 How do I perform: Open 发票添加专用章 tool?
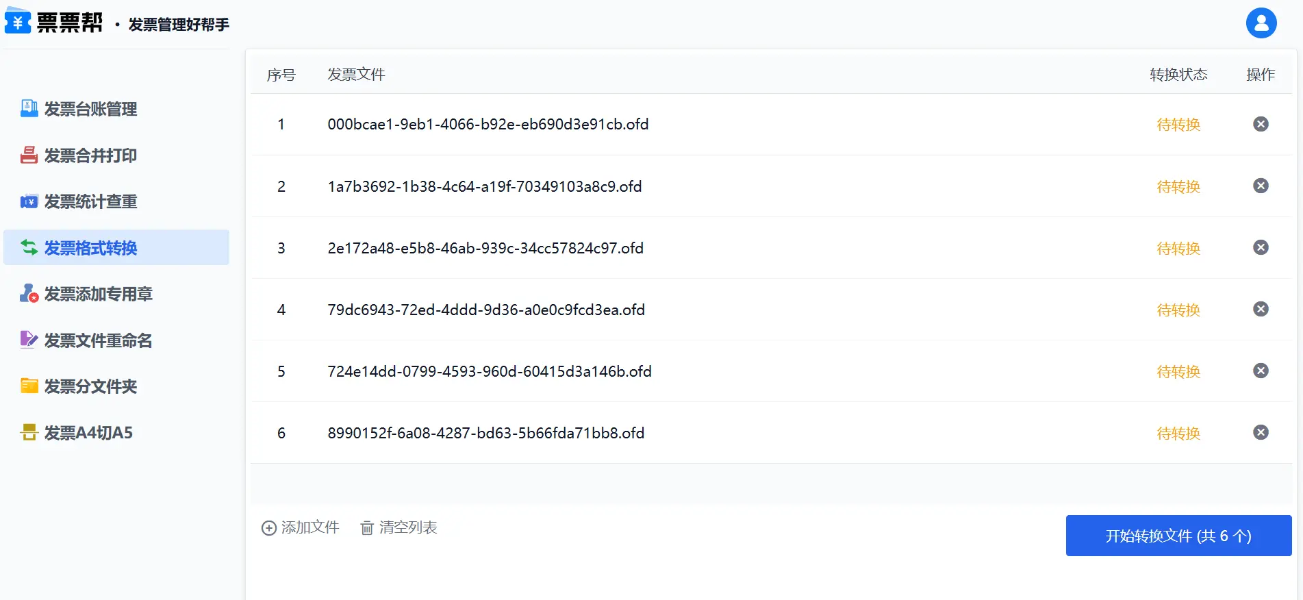click(x=98, y=294)
